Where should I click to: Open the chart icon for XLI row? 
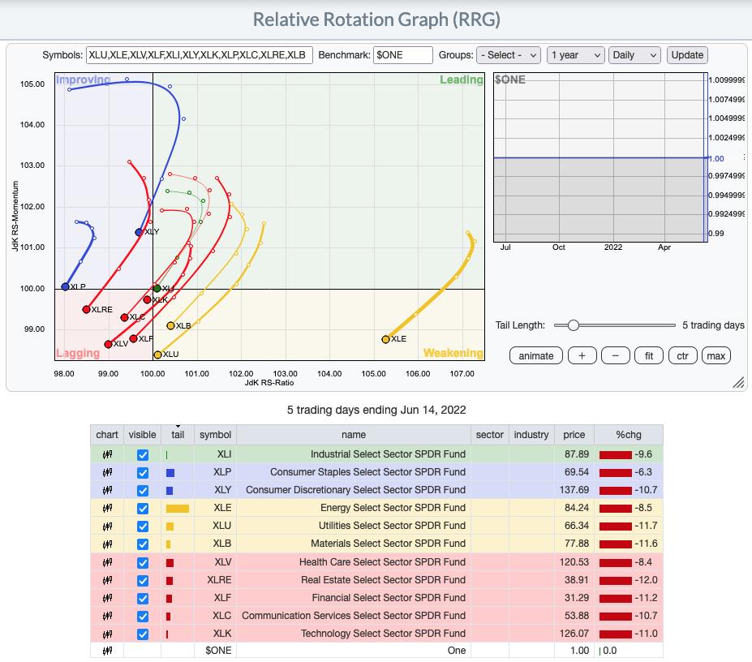click(107, 454)
